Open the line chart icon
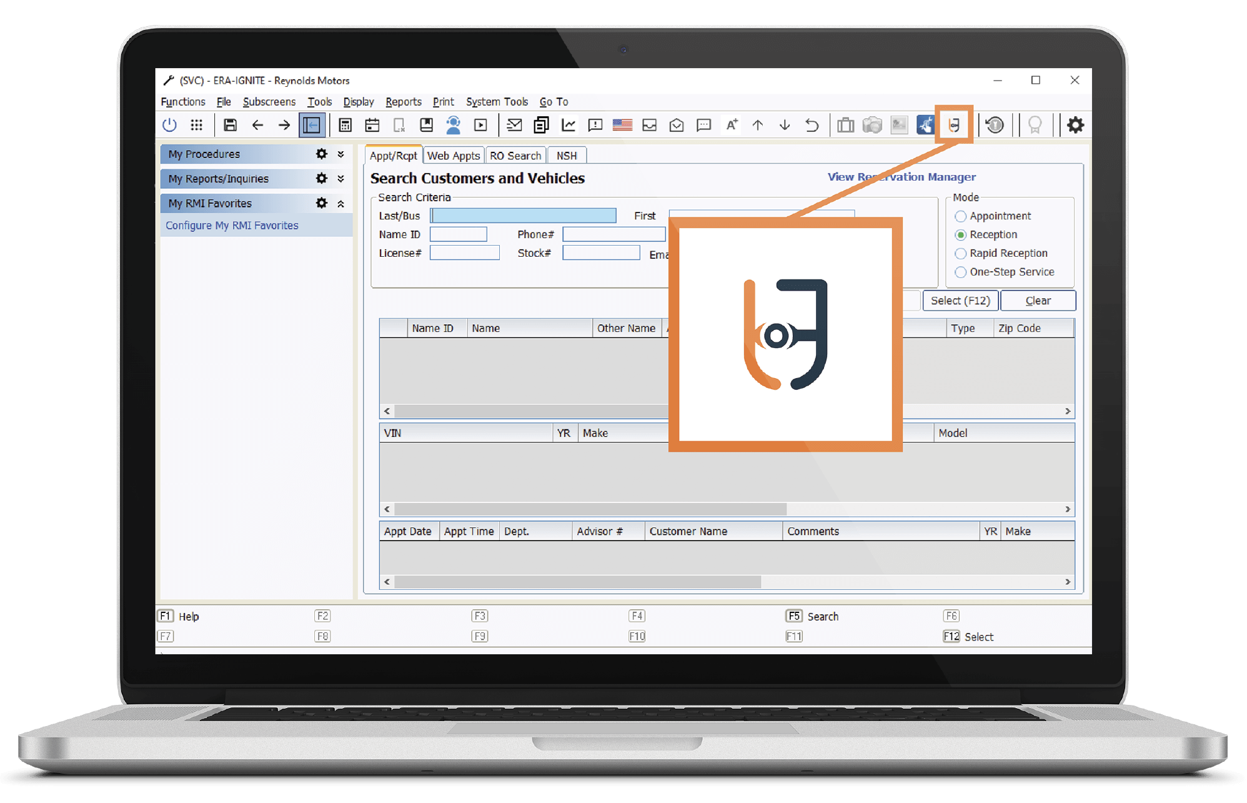 pyautogui.click(x=569, y=125)
